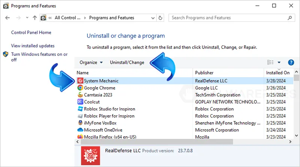Click the horizontal scrollbar left arrow
Screen dimensions: 300x167
78,142
